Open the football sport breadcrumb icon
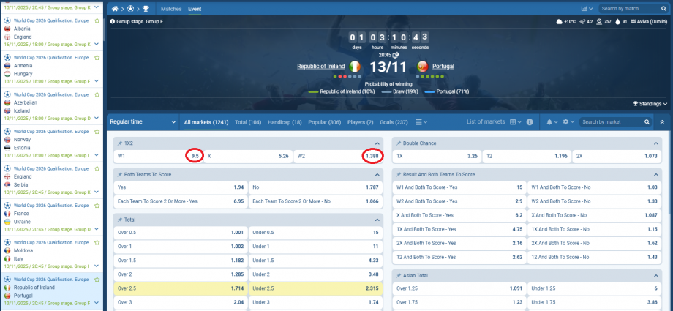The height and width of the screenshot is (311, 673). [x=130, y=9]
